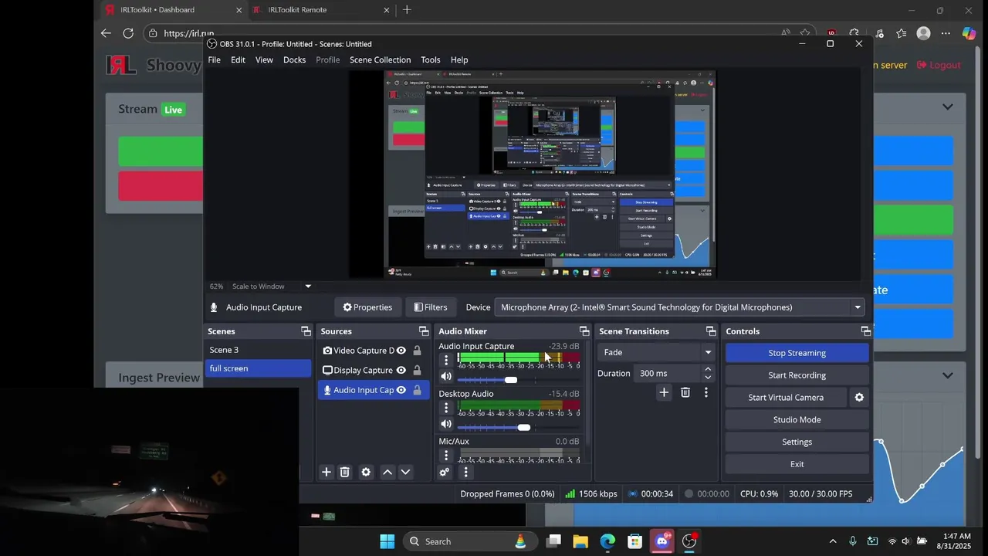
Task: Mute Desktop Audio in mixer
Action: click(x=446, y=424)
